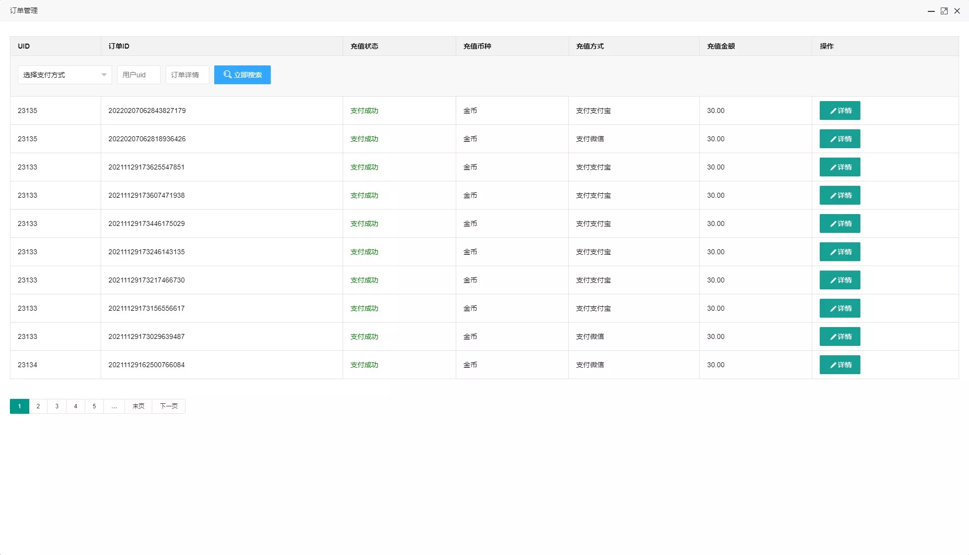The width and height of the screenshot is (969, 555).
Task: Open 详情 for order 2021112917324614​3135
Action: [840, 252]
